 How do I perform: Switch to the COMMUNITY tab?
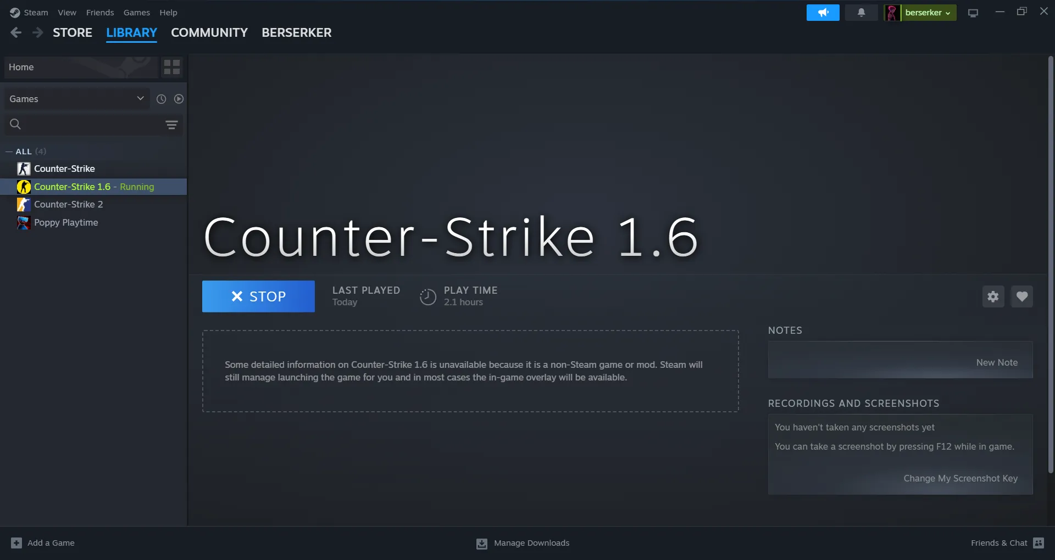209,32
